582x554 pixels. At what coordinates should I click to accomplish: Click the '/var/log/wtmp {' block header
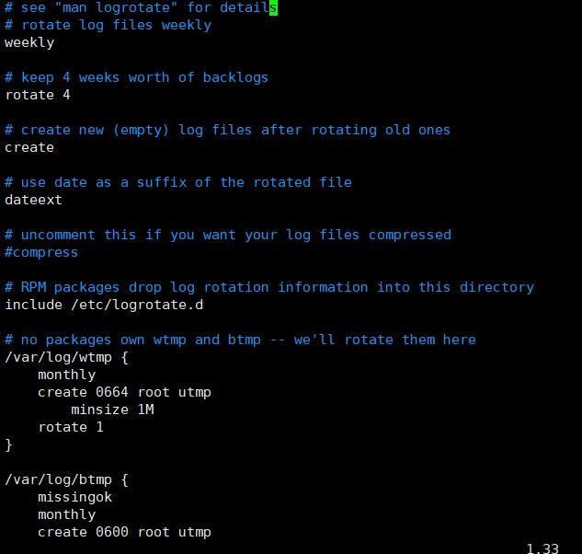coord(66,357)
